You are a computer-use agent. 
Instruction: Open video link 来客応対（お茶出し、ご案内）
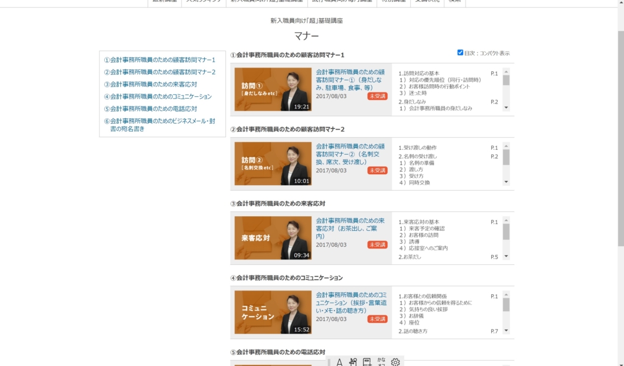350,228
